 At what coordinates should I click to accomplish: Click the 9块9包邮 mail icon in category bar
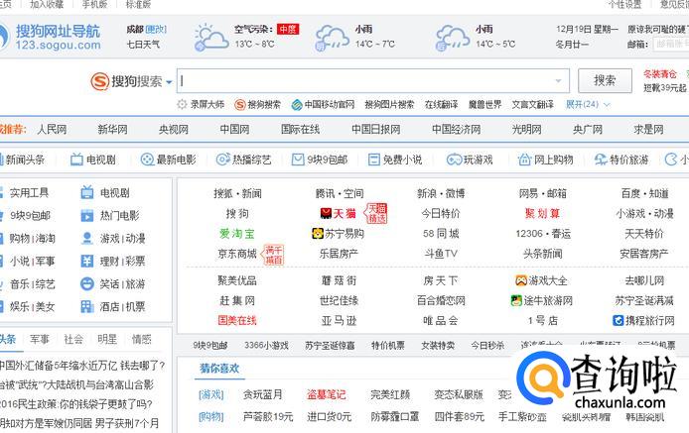tap(298, 160)
